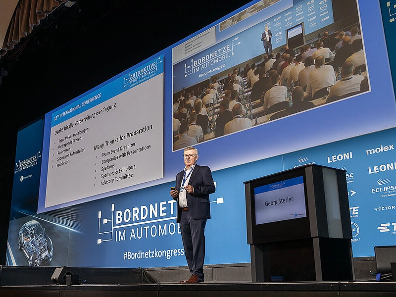Select the bullet "Team Event Organizer"
Screen dimensions: 396x297
click(x=118, y=149)
